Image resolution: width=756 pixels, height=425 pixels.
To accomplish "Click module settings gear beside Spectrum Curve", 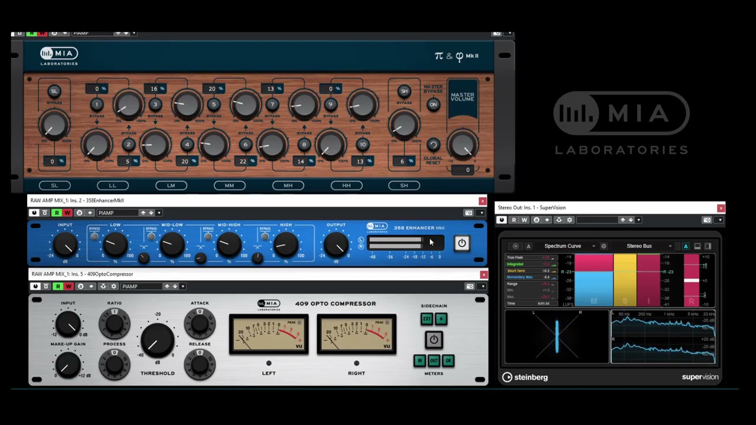I will point(604,246).
